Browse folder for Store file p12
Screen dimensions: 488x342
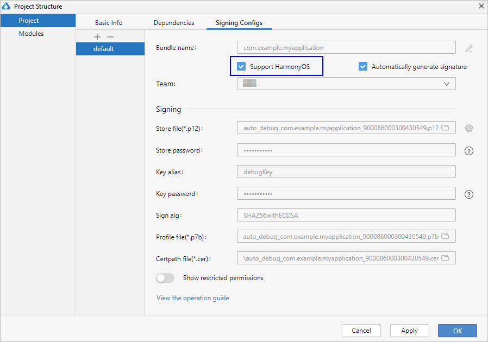coord(446,128)
